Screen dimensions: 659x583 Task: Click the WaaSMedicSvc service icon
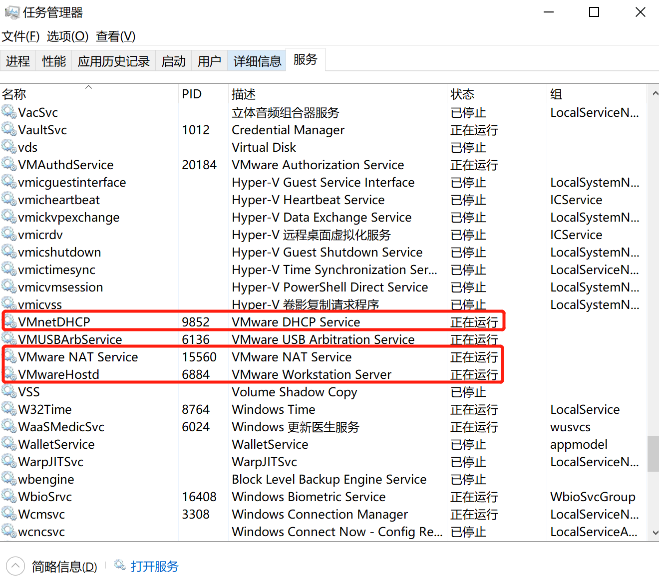click(9, 426)
